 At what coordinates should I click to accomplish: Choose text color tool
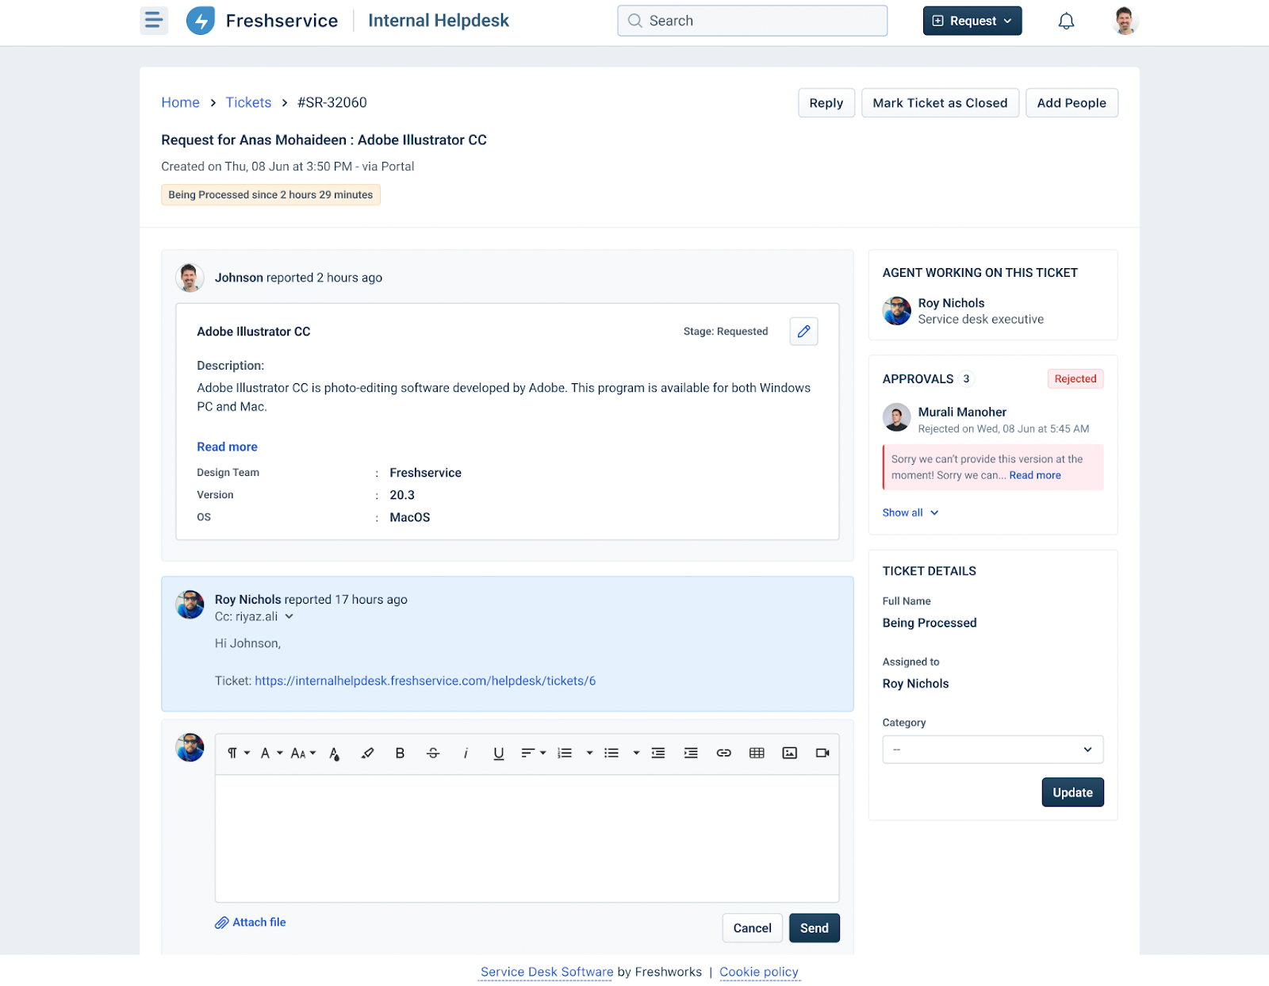[x=335, y=754]
